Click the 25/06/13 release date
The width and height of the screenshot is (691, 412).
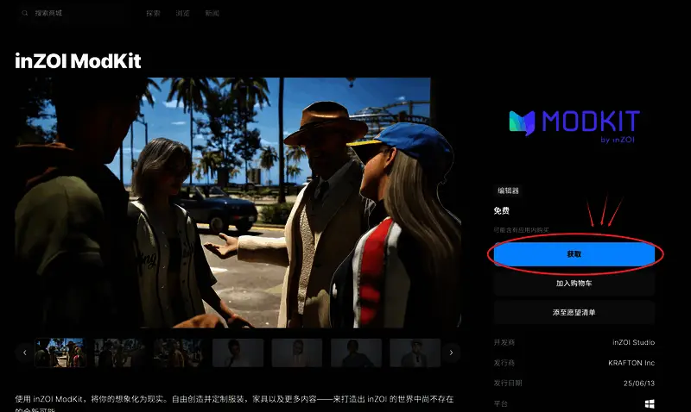(x=639, y=384)
